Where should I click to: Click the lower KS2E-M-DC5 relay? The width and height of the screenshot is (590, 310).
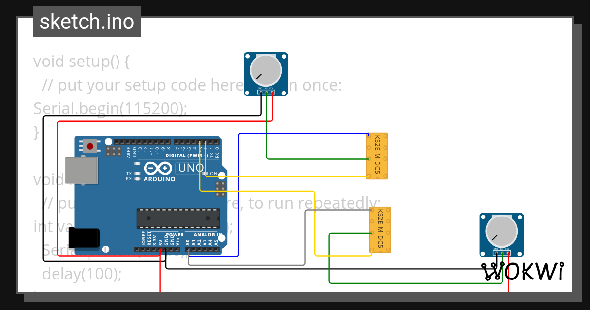coord(380,230)
